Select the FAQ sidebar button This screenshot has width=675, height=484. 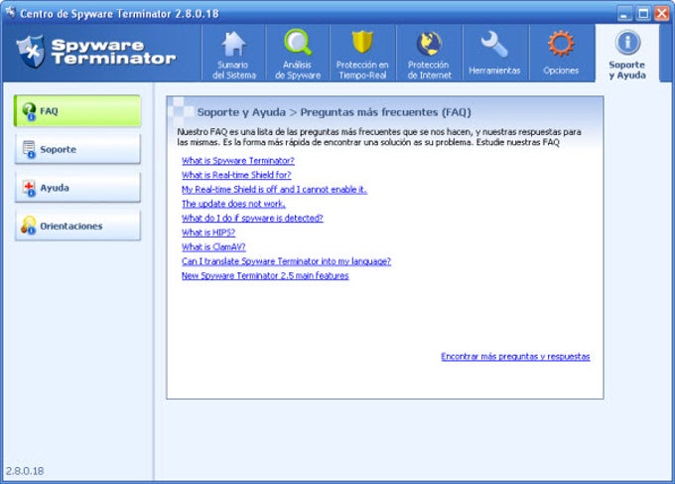tap(77, 111)
